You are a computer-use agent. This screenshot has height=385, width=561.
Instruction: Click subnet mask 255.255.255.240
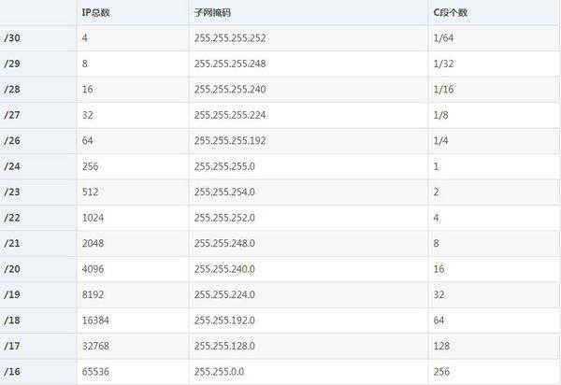click(230, 90)
